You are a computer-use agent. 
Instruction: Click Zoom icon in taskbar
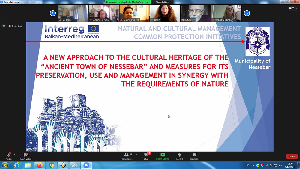(x=86, y=165)
